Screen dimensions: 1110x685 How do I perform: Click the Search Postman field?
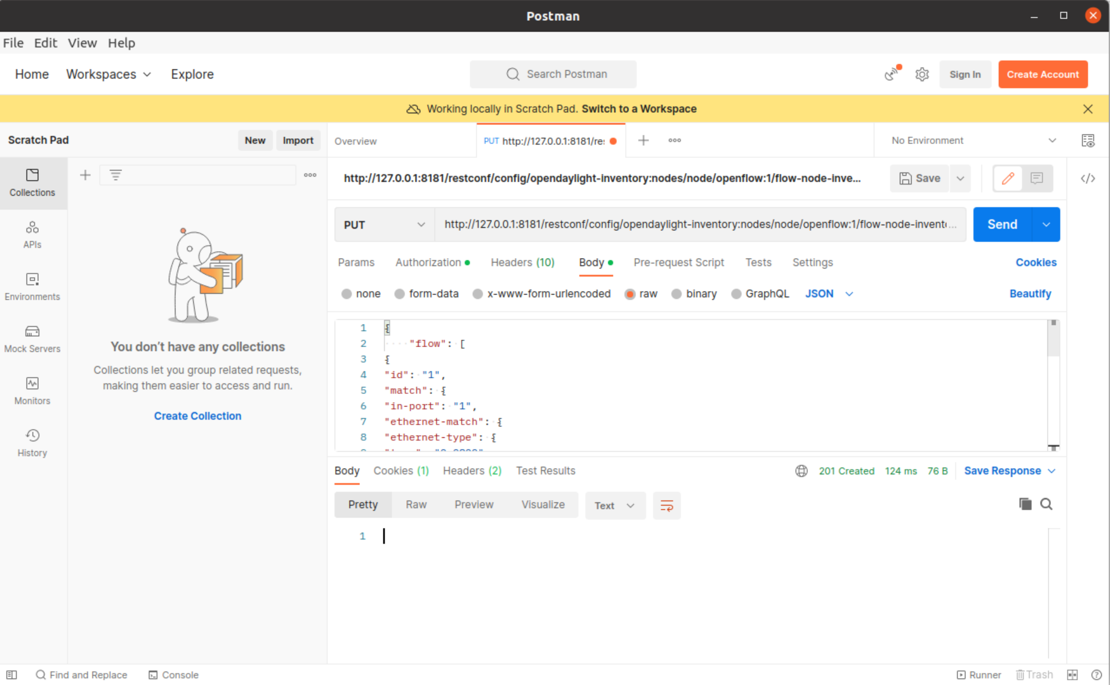click(553, 74)
